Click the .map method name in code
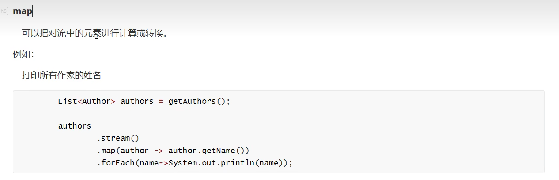The height and width of the screenshot is (180, 559). coord(106,151)
